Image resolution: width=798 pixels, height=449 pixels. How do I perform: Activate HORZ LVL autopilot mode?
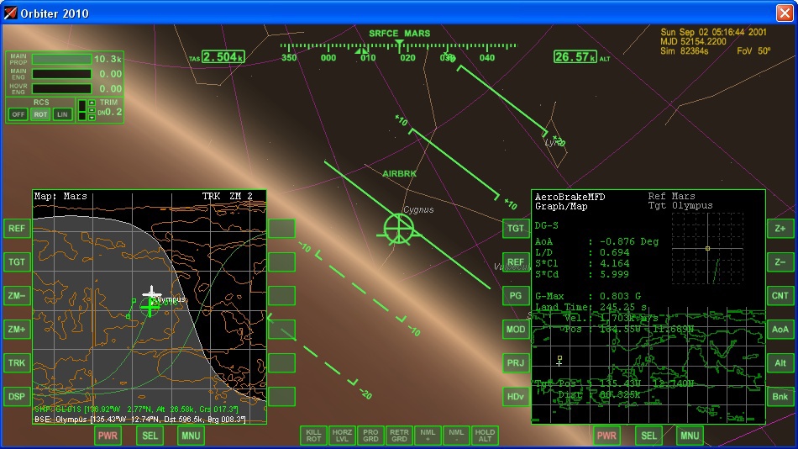342,435
